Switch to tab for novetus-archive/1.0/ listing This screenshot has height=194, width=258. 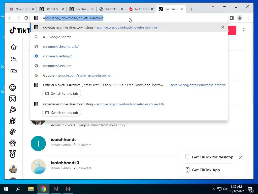point(61,113)
